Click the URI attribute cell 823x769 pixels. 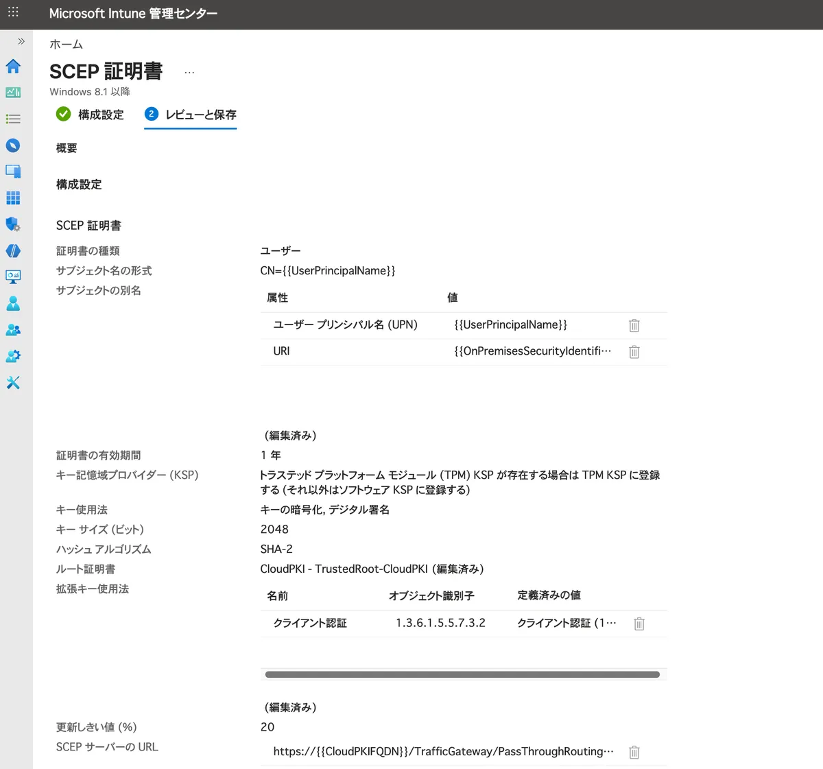281,351
